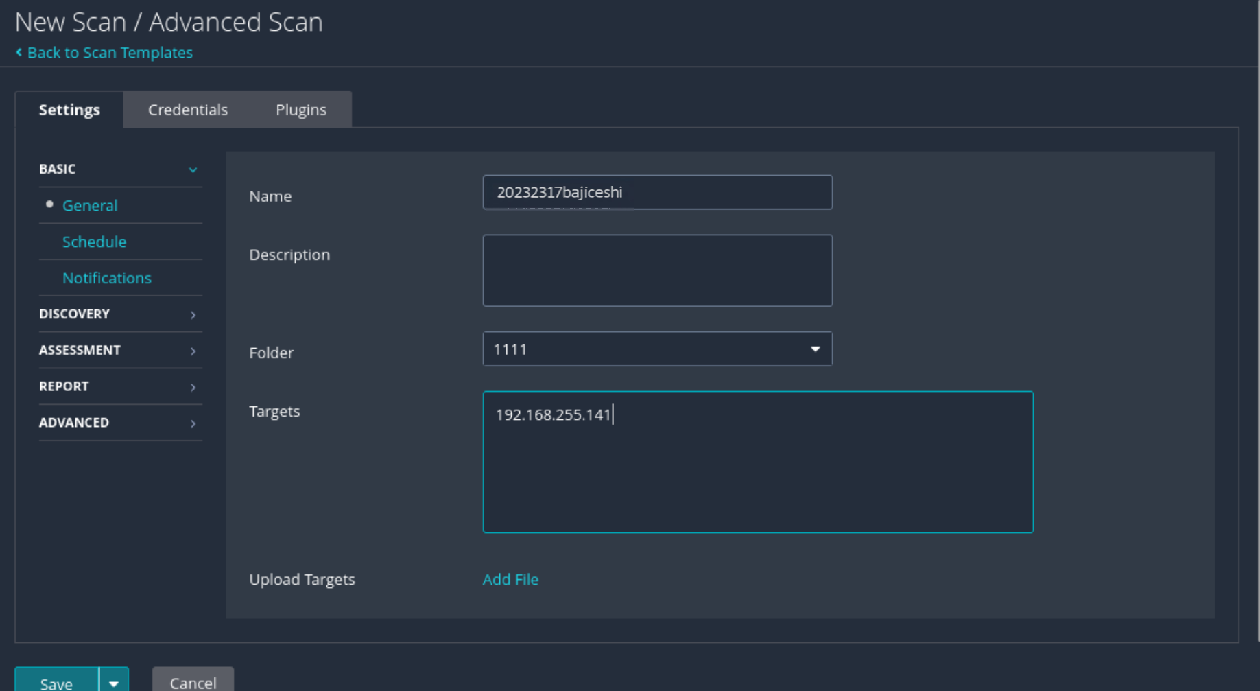The height and width of the screenshot is (691, 1260).
Task: Focus the scan Name field
Action: click(x=657, y=192)
